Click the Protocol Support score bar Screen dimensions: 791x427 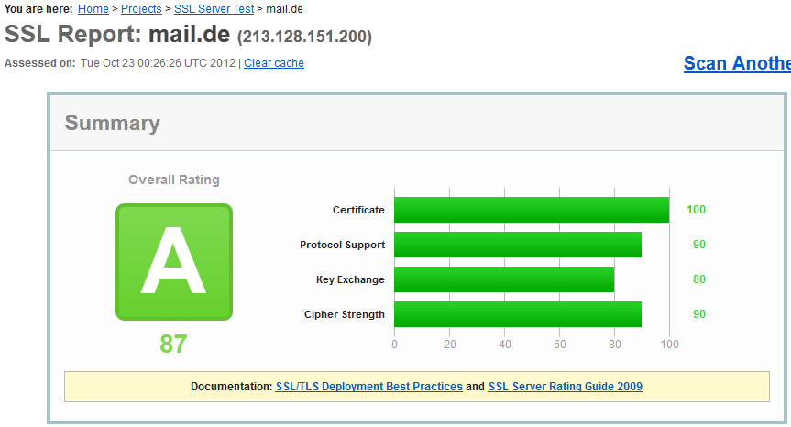(517, 245)
